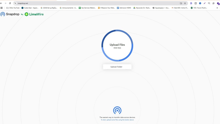This screenshot has height=124, width=220.
Task: Expand hidden bookmarks with double chevron
Action: pos(217,8)
